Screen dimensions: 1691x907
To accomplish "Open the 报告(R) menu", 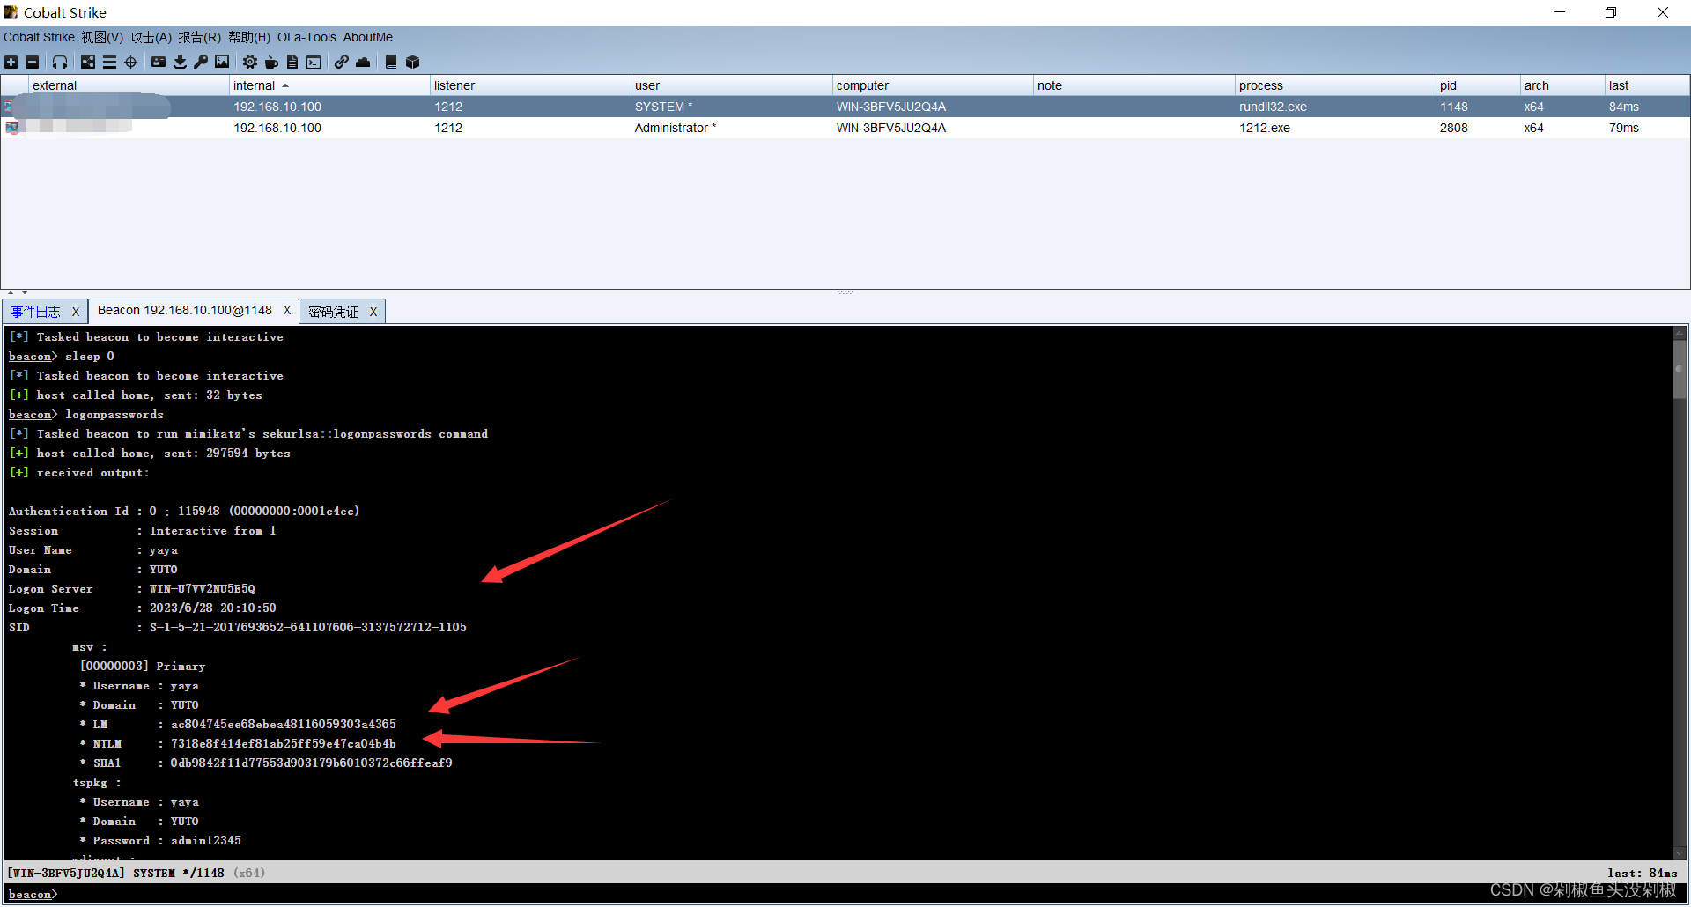I will click(199, 37).
